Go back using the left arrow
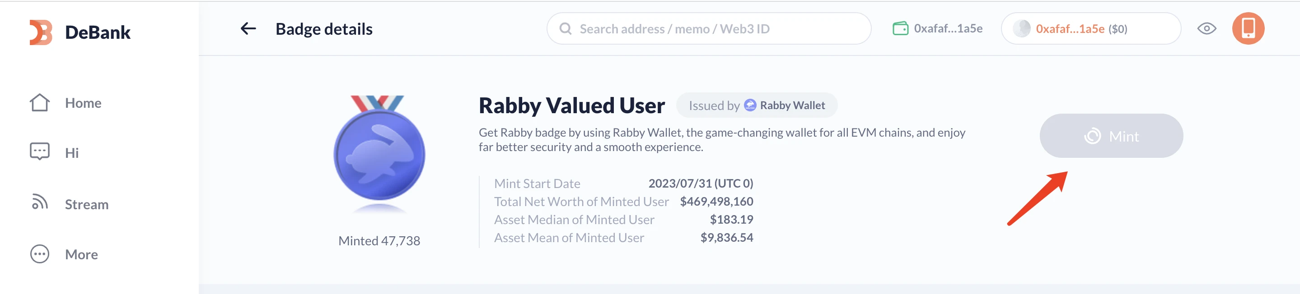The image size is (1300, 294). tap(248, 29)
